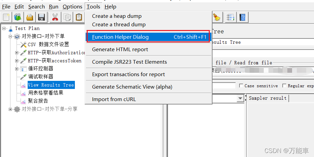This screenshot has width=314, height=157.
Task: Switch to the Sampler result tab
Action: click(267, 98)
